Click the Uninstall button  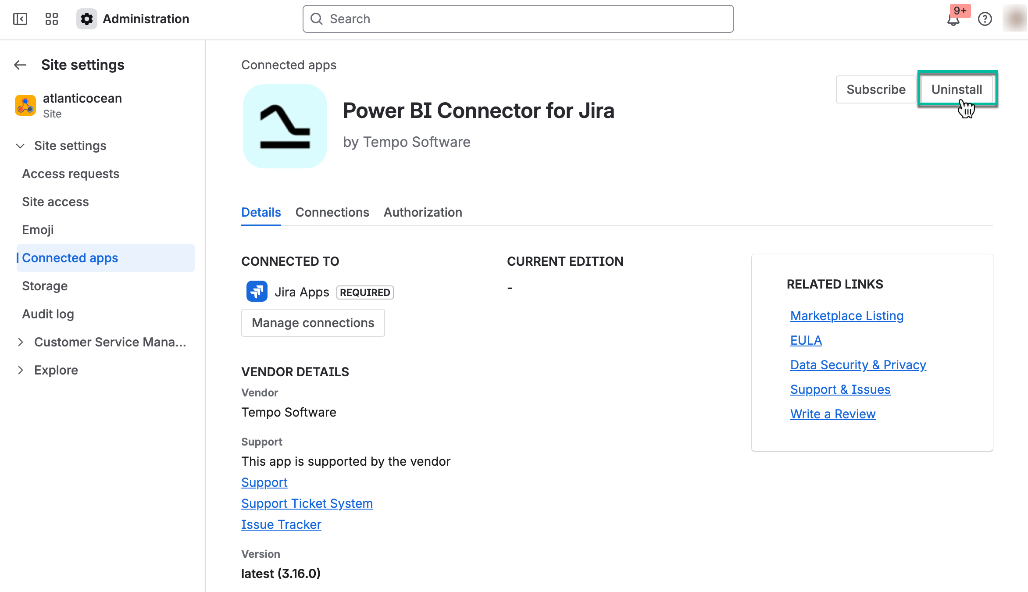(957, 89)
